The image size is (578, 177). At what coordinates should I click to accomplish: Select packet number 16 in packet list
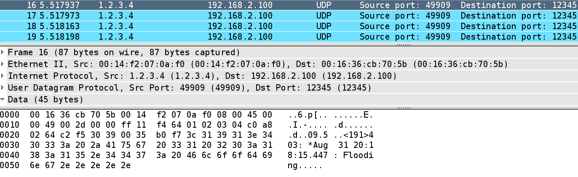[169, 5]
